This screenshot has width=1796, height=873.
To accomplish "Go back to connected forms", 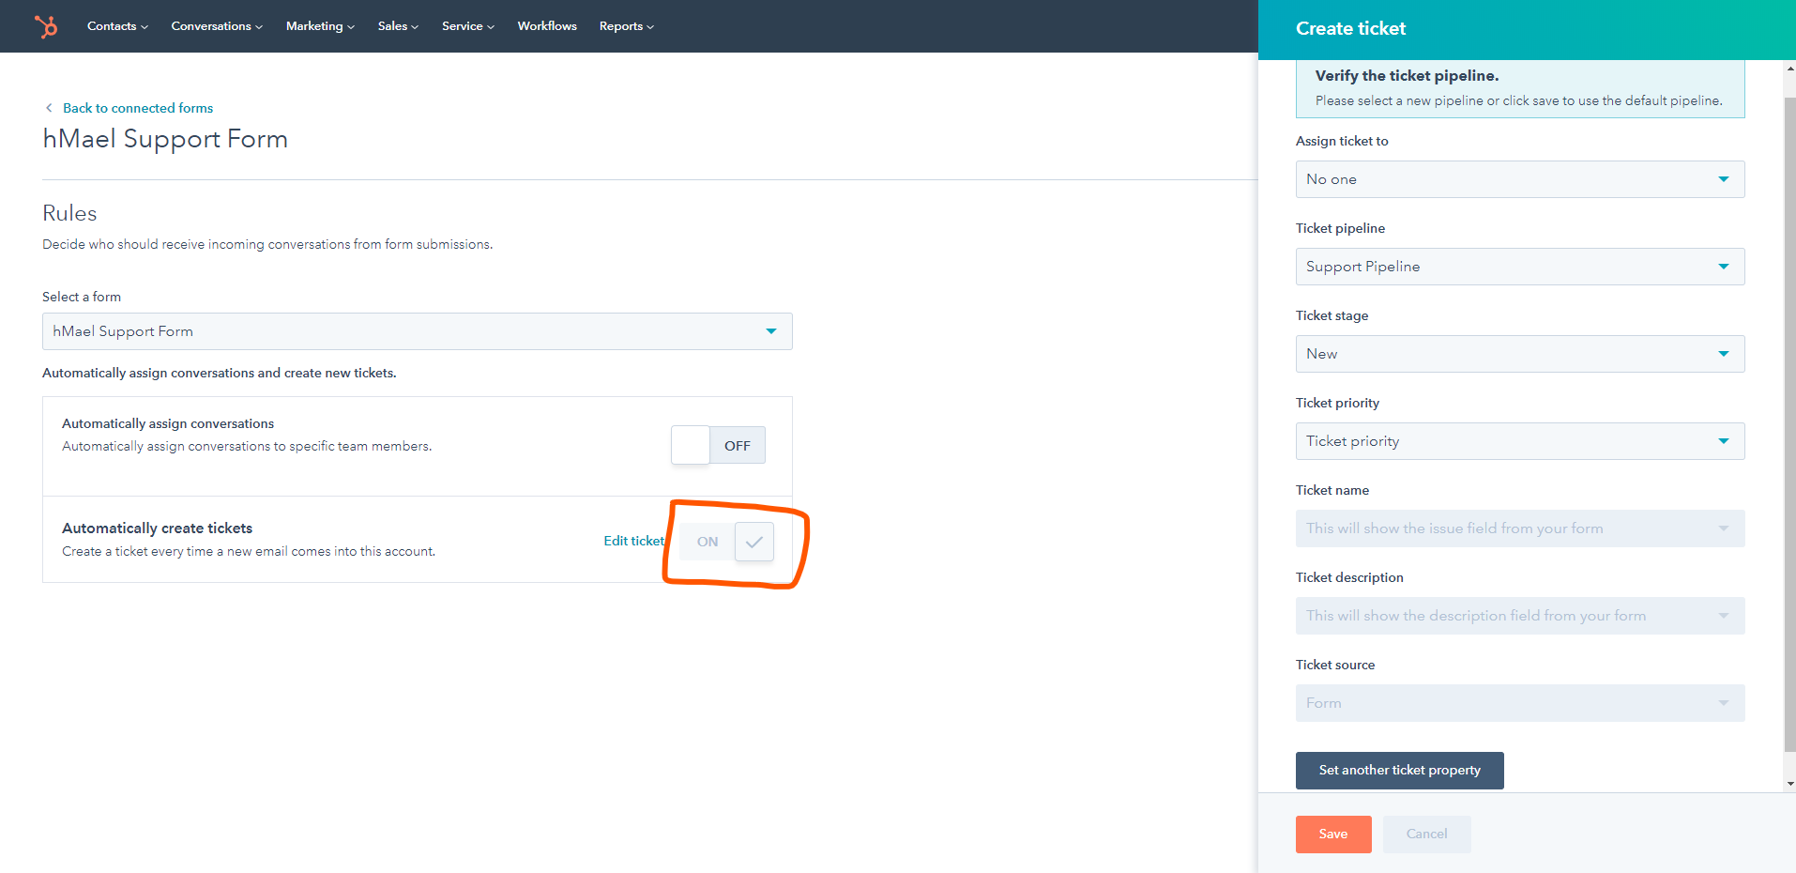I will 138,108.
